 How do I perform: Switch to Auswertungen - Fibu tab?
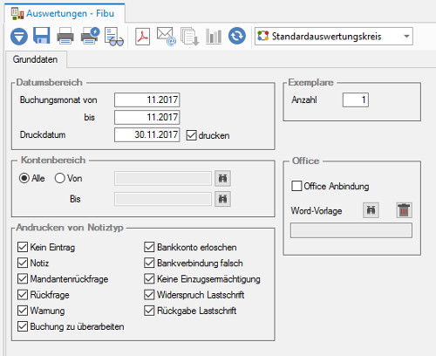pos(65,13)
